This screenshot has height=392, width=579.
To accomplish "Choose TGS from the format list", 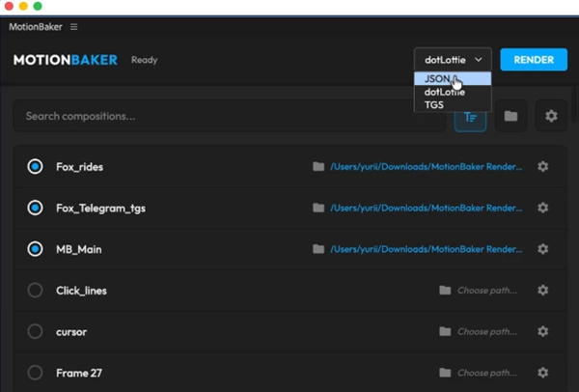I will (453, 105).
